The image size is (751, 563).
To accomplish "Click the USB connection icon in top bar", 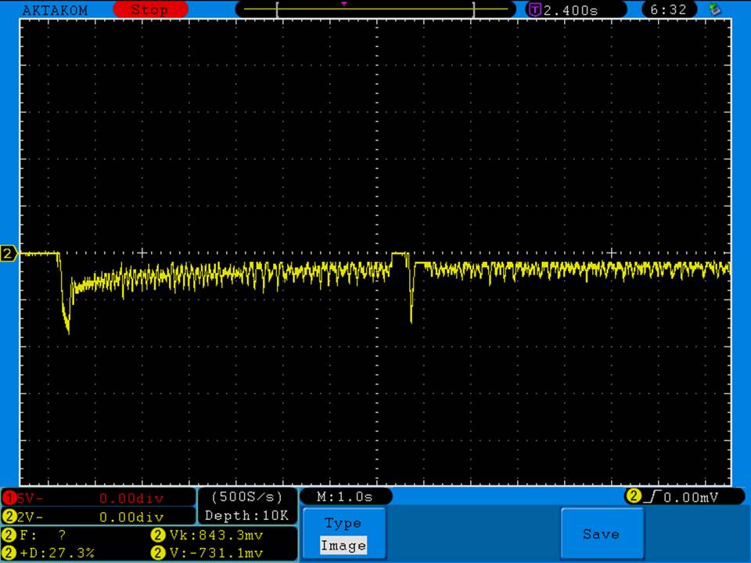I will 713,10.
